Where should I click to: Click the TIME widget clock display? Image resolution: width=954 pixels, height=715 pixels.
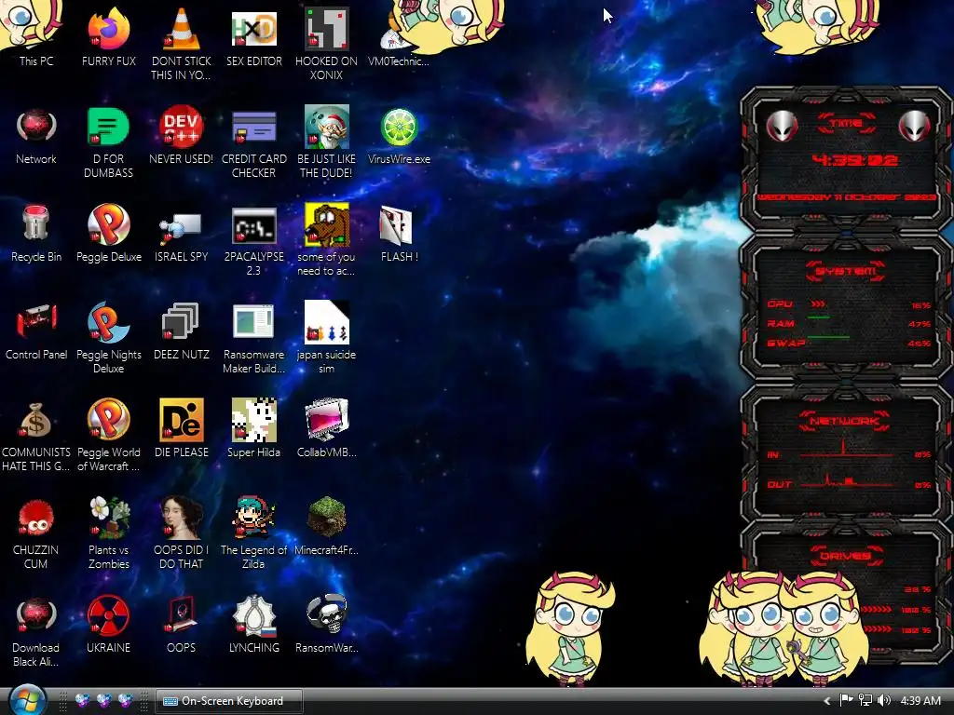[854, 160]
